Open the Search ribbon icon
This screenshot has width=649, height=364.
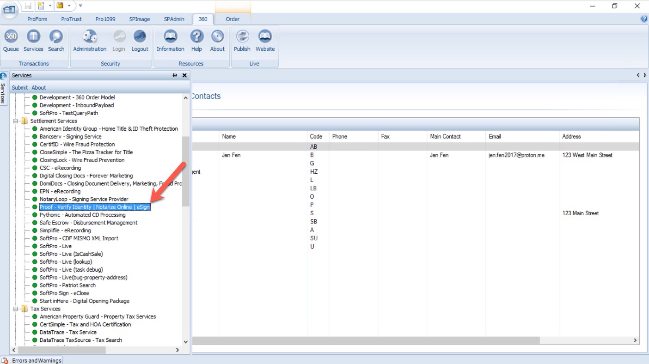(56, 41)
